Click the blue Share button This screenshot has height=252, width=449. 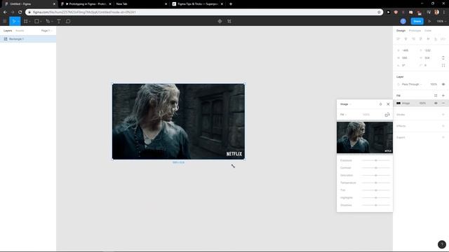point(417,21)
